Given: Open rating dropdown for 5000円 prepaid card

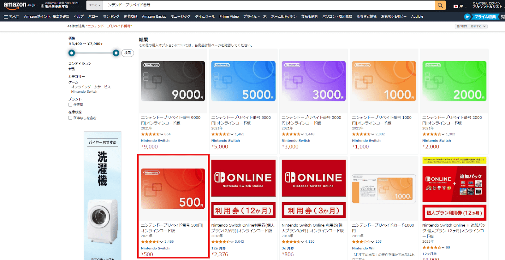Looking at the screenshot, I should pyautogui.click(x=232, y=134).
